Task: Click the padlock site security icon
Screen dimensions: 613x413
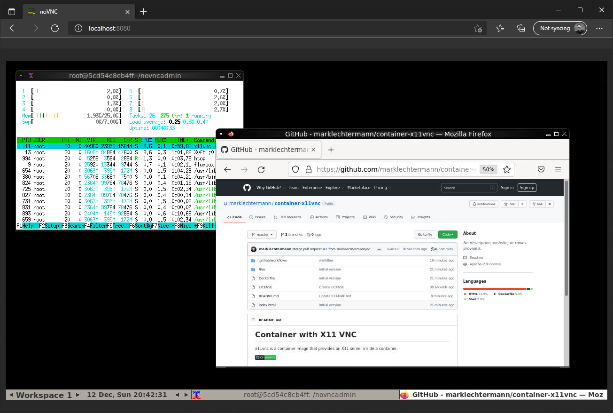Action: pos(308,169)
